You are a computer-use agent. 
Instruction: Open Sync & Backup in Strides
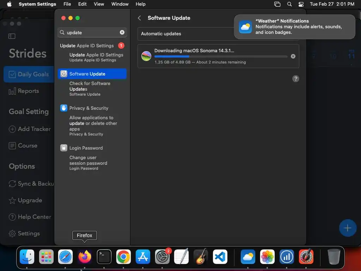(31, 183)
